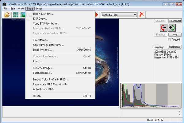The width and height of the screenshot is (184, 123).
Task: Click the Thumbnails button
Action: pyautogui.click(x=175, y=21)
